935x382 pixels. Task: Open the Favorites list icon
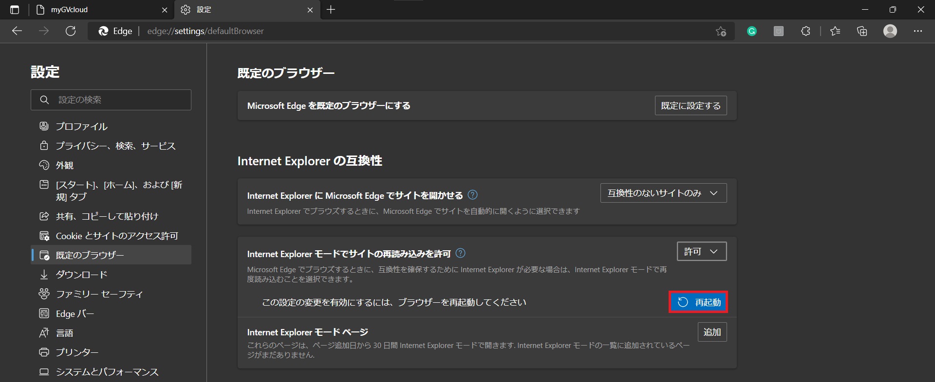835,31
